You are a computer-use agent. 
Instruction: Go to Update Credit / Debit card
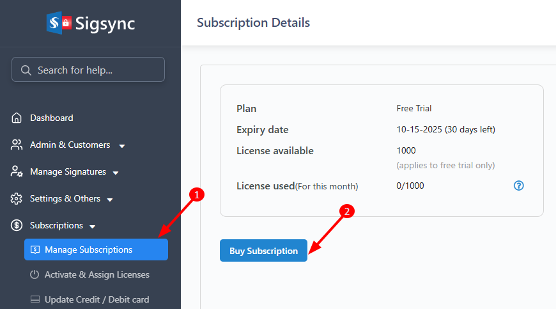[97, 299]
